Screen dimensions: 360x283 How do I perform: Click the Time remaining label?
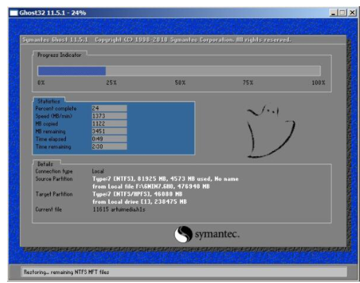pos(53,146)
